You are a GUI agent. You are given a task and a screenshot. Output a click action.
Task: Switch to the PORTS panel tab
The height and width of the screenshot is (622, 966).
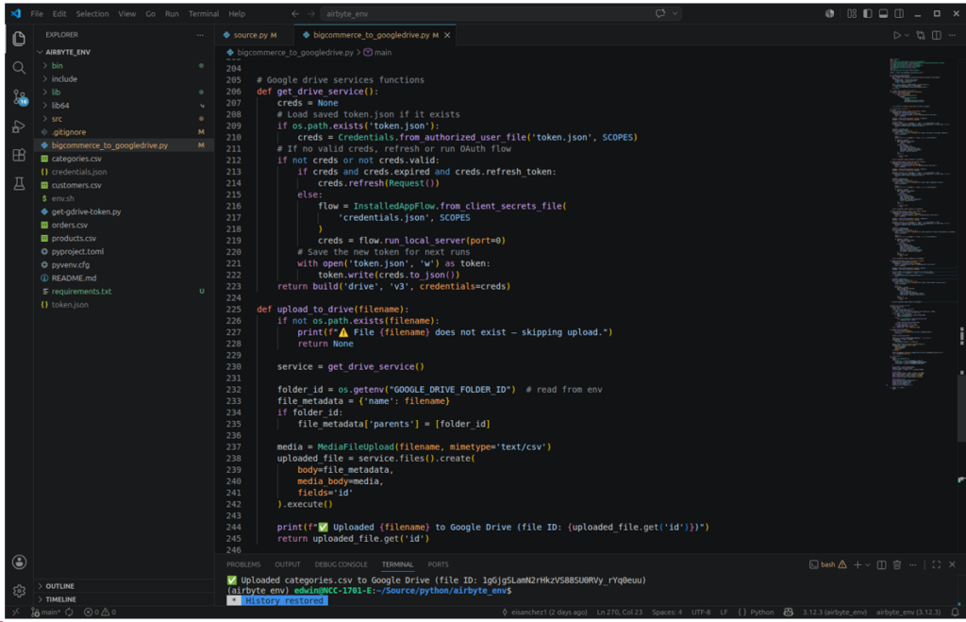[438, 564]
